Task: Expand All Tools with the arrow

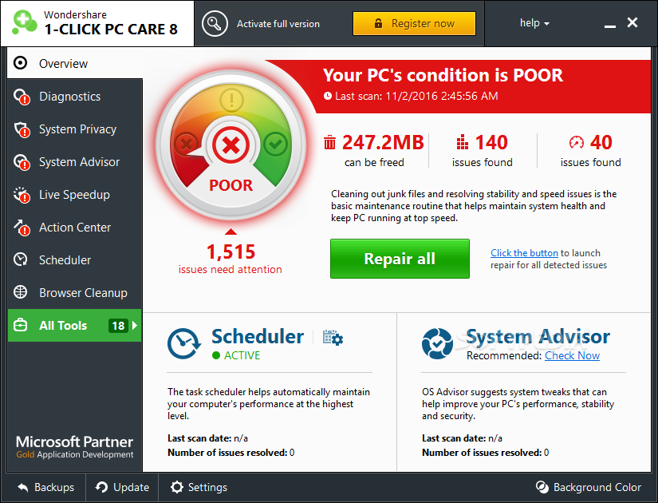Action: point(135,325)
